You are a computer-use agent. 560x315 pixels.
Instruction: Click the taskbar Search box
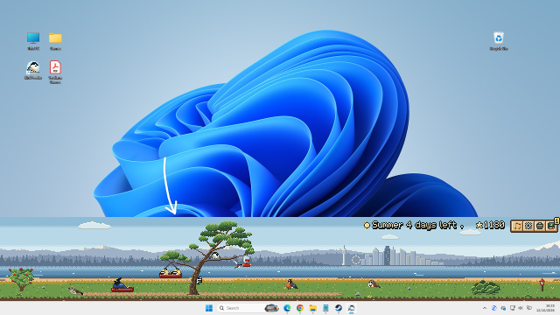coord(248,308)
